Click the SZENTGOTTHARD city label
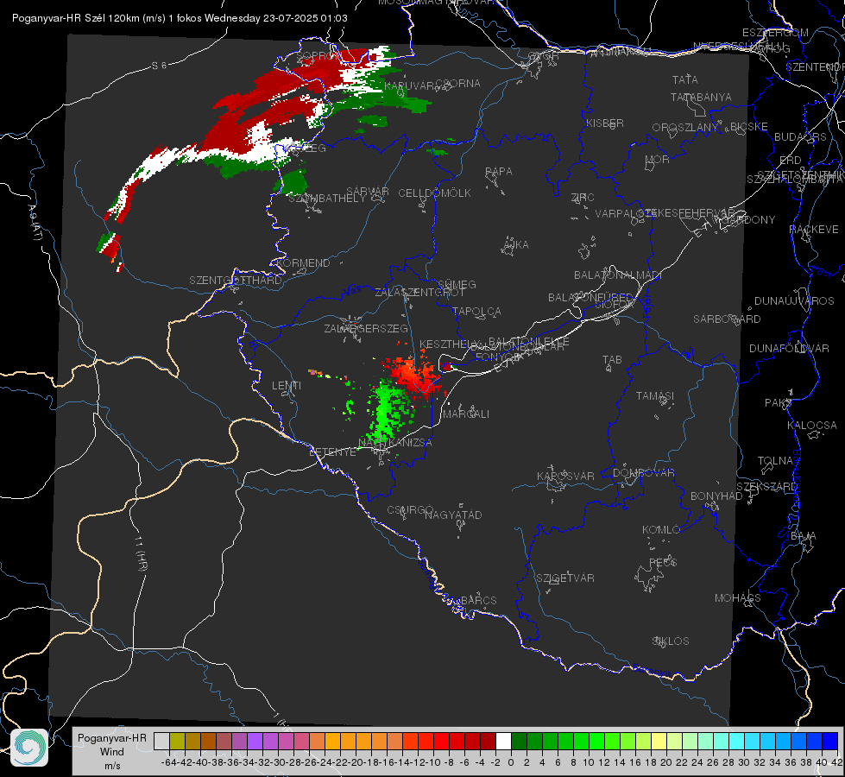This screenshot has width=845, height=777. point(236,281)
